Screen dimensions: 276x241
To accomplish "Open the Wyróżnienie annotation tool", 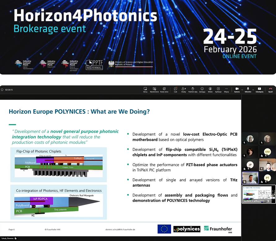I will [154, 89].
